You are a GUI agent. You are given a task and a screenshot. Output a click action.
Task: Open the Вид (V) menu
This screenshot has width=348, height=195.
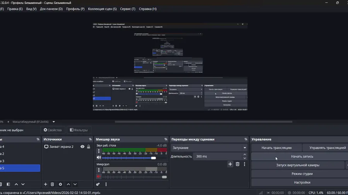tap(31, 9)
